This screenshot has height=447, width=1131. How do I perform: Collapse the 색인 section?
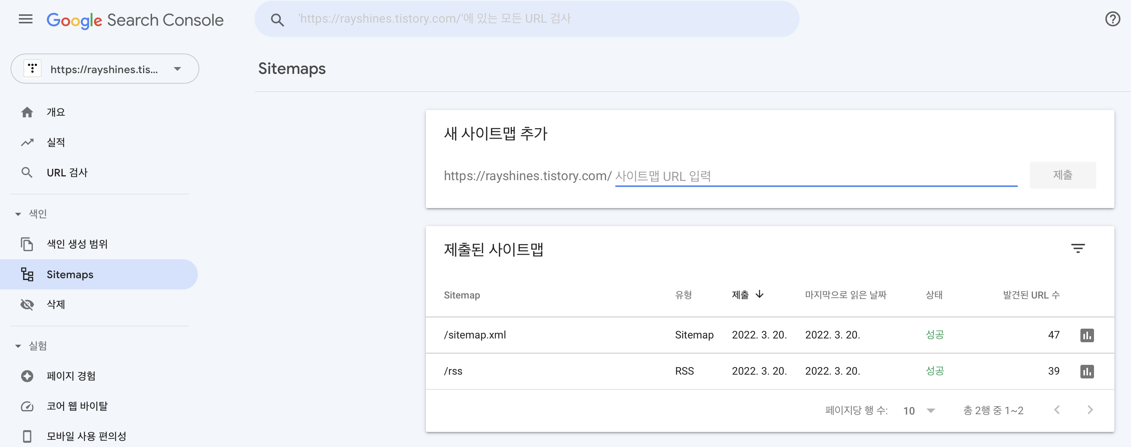click(x=18, y=214)
